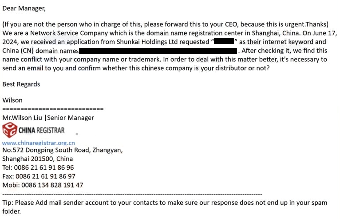Click the red China Registrar cube logo
The width and height of the screenshot is (340, 219).
(x=9, y=130)
